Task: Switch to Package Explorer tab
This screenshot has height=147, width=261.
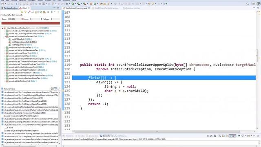Action: (x=10, y=8)
